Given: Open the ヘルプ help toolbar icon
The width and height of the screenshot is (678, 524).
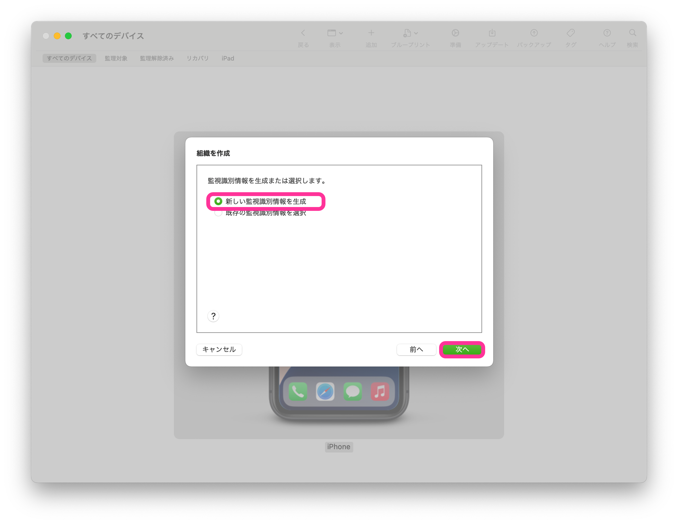Looking at the screenshot, I should tap(607, 33).
